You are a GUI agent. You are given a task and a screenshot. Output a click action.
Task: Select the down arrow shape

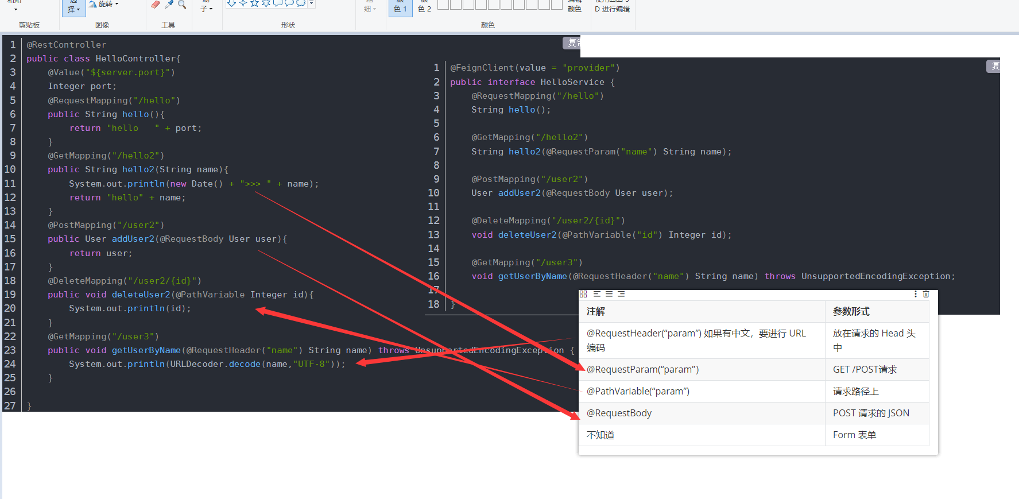pos(231,3)
